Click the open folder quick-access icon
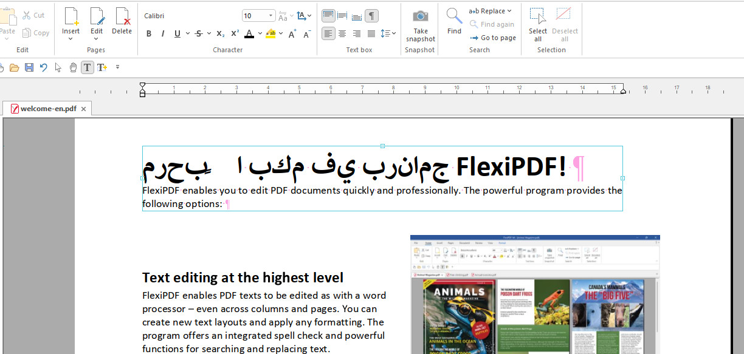Image resolution: width=744 pixels, height=354 pixels. coord(14,67)
